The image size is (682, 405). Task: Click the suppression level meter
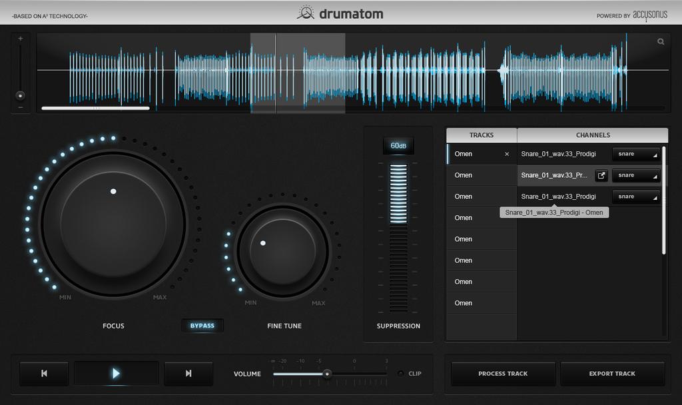[x=398, y=238]
